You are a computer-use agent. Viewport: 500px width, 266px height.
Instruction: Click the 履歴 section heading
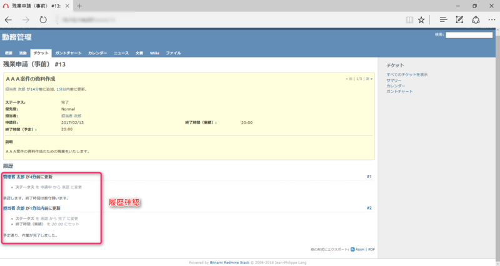coord(8,166)
